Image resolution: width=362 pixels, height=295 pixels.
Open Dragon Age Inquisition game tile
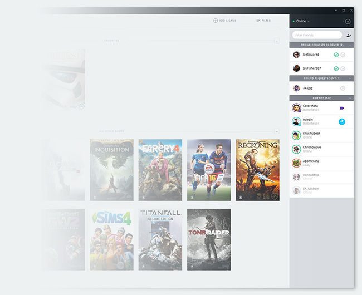pos(111,170)
